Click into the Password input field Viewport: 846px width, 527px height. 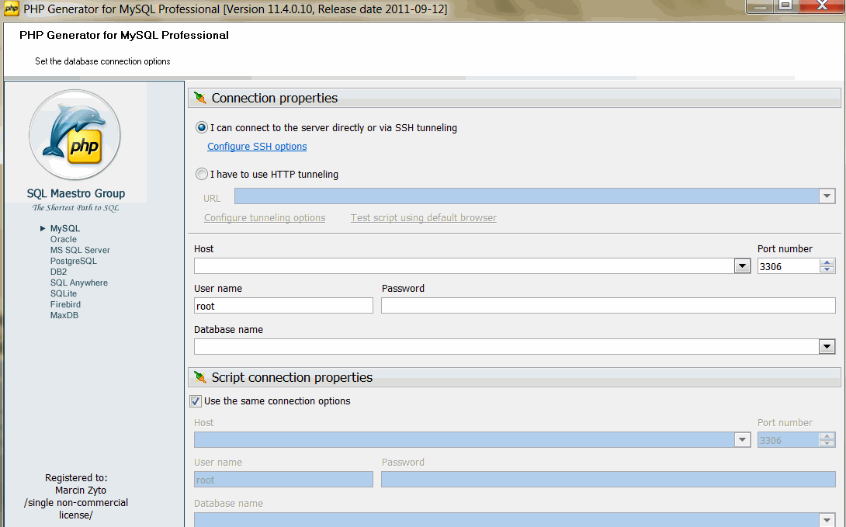608,306
